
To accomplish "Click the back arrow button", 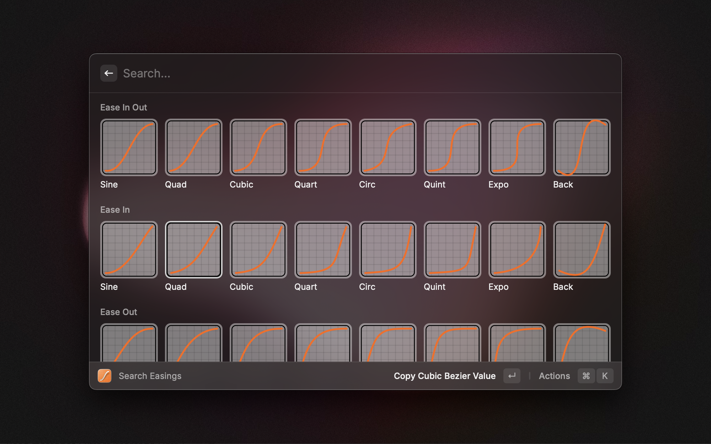I will [108, 73].
